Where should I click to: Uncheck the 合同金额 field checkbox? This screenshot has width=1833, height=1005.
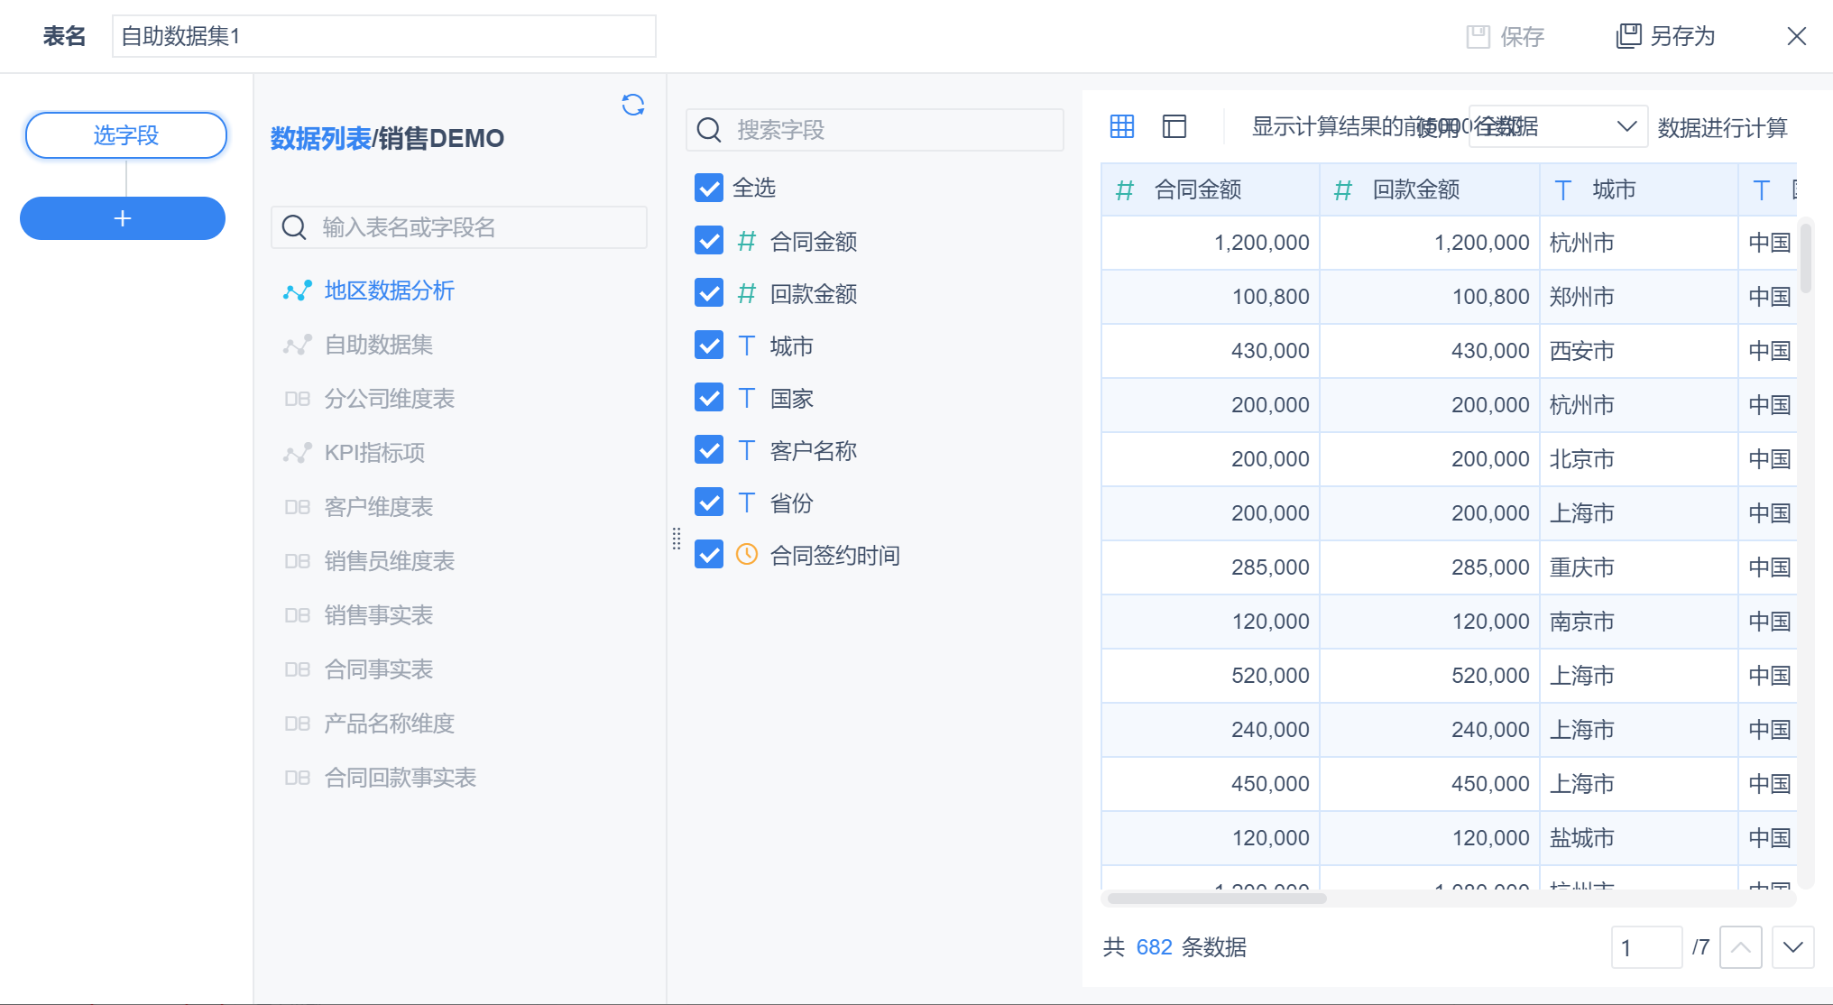[709, 240]
